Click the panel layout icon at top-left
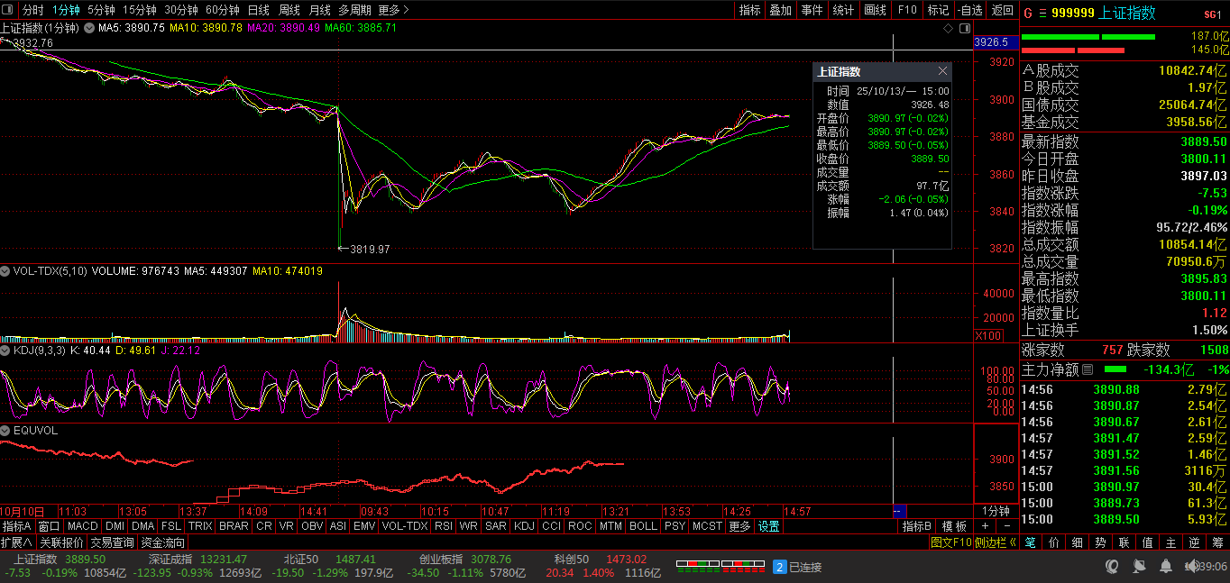The image size is (1230, 583). pyautogui.click(x=7, y=10)
